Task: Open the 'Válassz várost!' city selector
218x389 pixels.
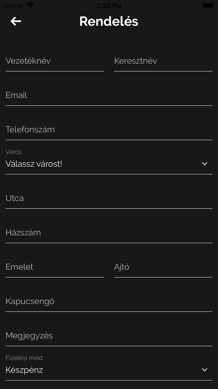Action: pyautogui.click(x=103, y=164)
